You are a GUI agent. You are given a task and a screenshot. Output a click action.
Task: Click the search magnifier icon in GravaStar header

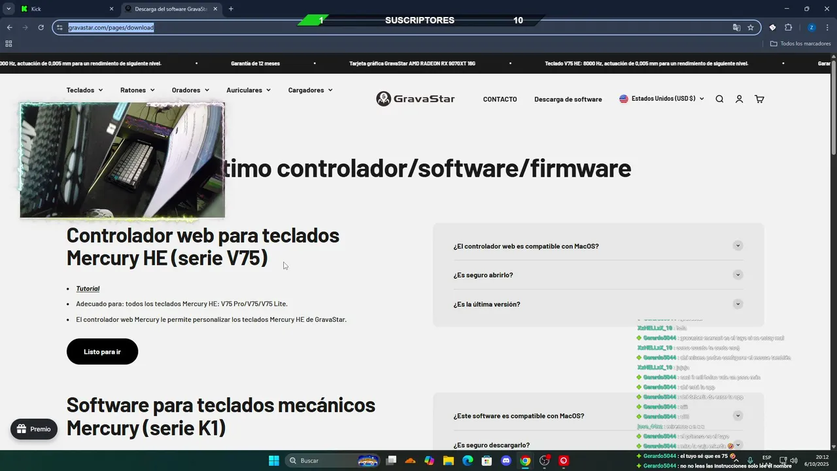[x=719, y=99]
